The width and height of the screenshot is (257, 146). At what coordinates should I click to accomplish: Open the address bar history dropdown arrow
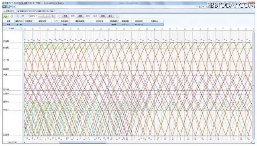click(x=197, y=7)
